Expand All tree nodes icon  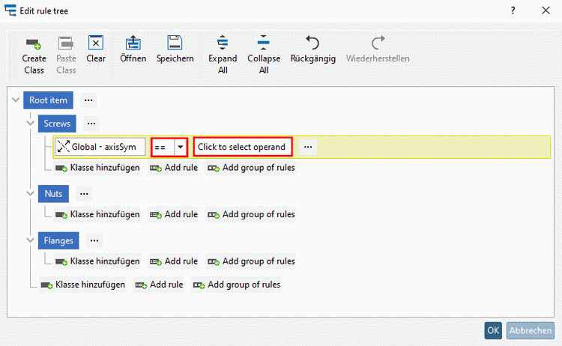pyautogui.click(x=223, y=43)
